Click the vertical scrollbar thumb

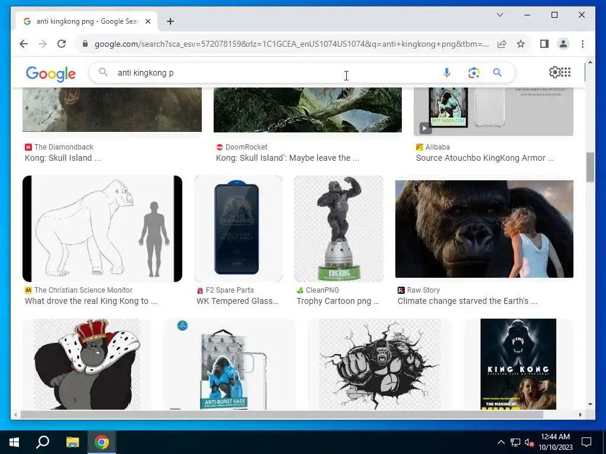coord(590,167)
